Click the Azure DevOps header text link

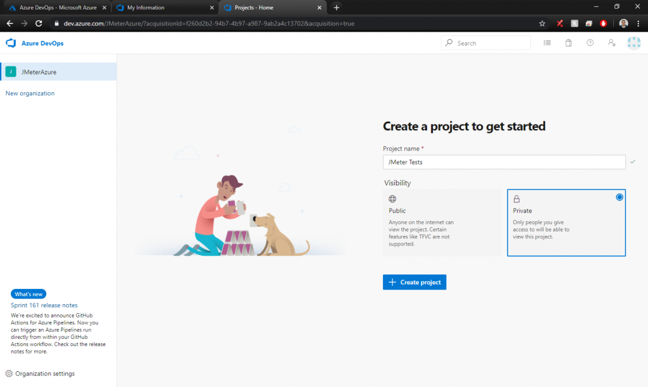coord(42,43)
